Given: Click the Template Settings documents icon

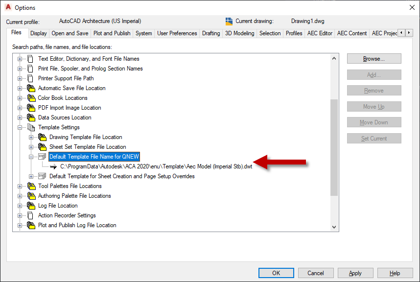Looking at the screenshot, I should tap(31, 127).
